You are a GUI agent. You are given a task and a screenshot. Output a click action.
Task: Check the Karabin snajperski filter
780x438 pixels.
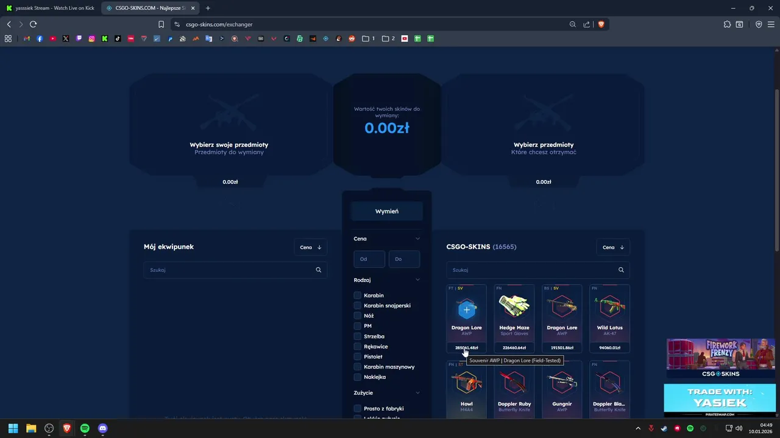(358, 305)
